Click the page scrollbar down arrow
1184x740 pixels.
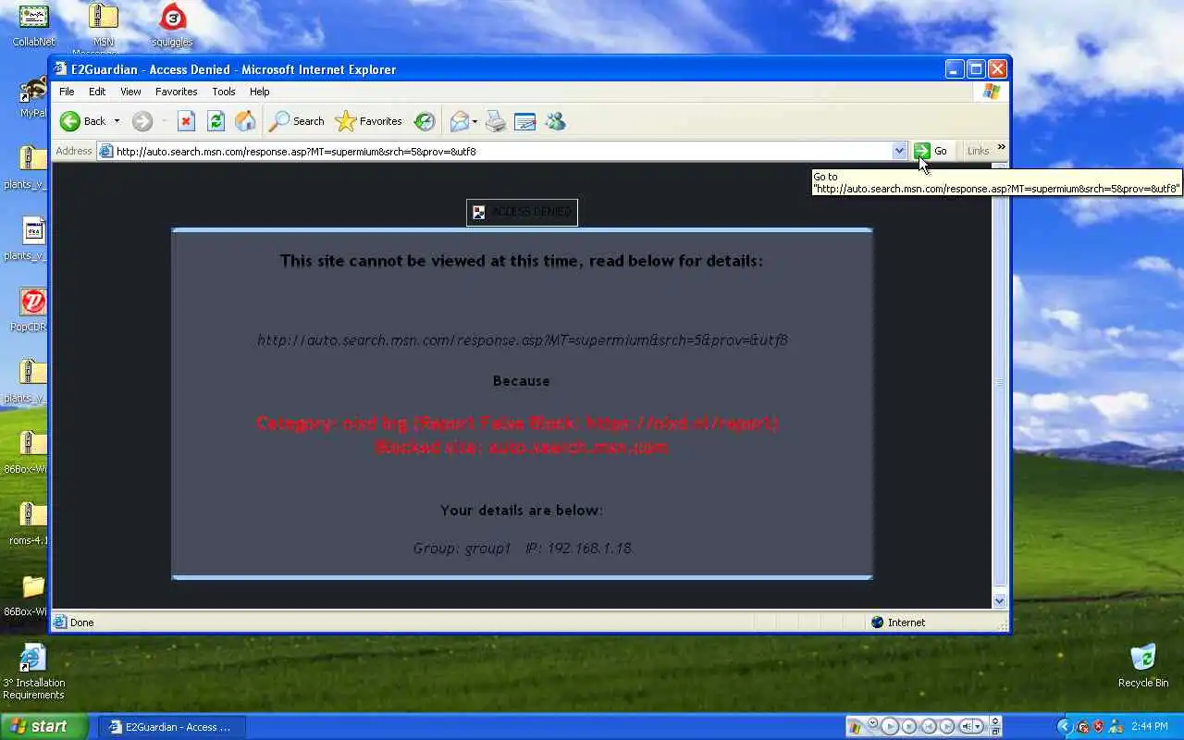999,600
